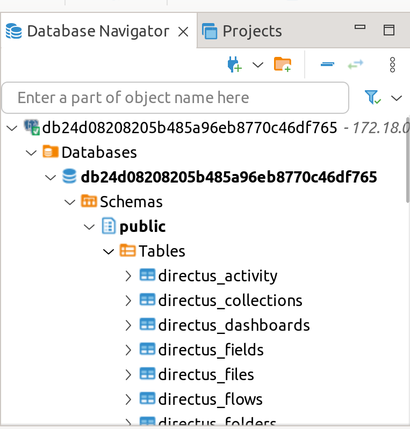Open the filter settings dropdown arrow

(x=397, y=98)
